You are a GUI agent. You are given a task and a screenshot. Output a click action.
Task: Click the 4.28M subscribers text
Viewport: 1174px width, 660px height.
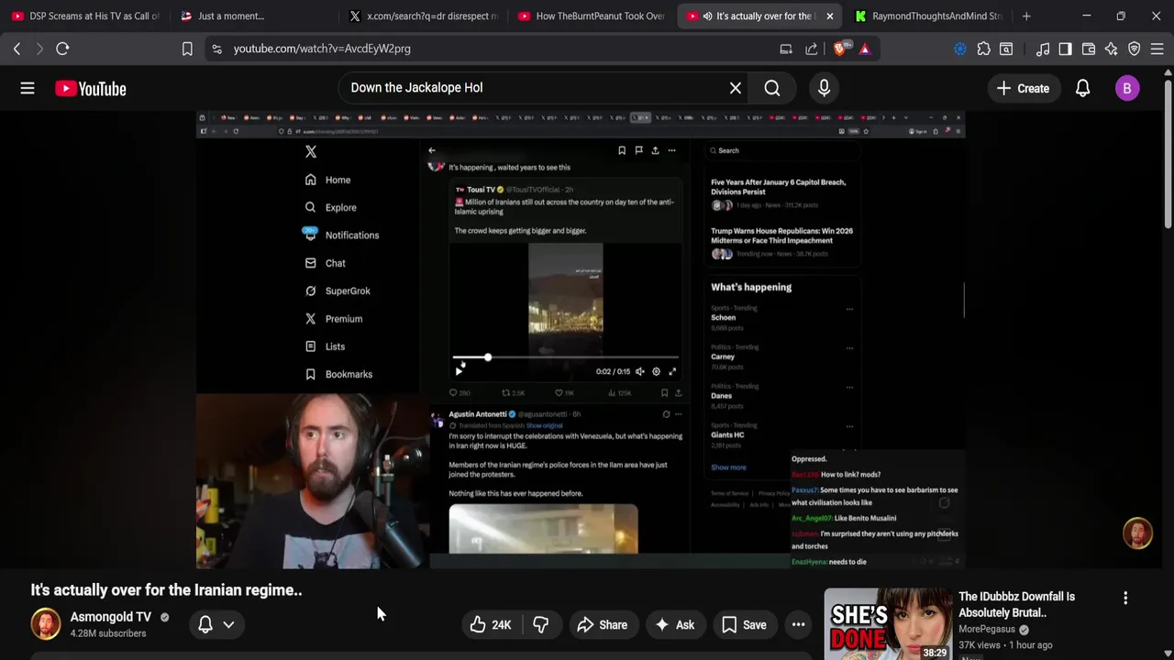[108, 633]
